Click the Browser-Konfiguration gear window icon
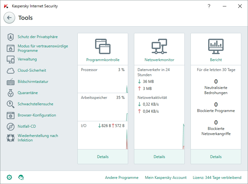The height and width of the screenshot is (184, 248). pos(11,116)
